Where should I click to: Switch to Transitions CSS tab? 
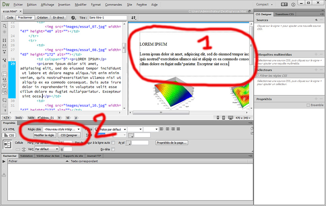click(284, 15)
